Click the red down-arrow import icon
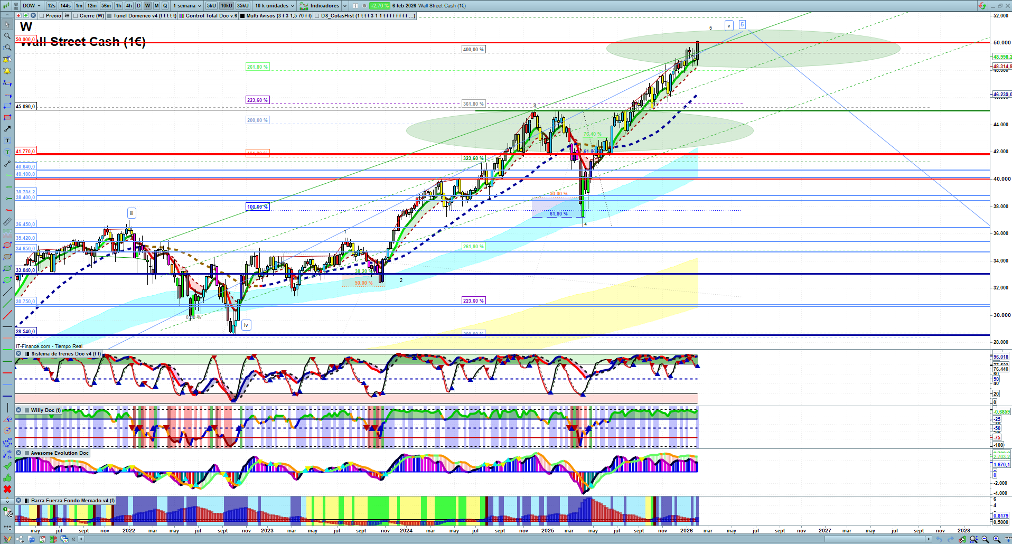The height and width of the screenshot is (544, 1012). 18,16
